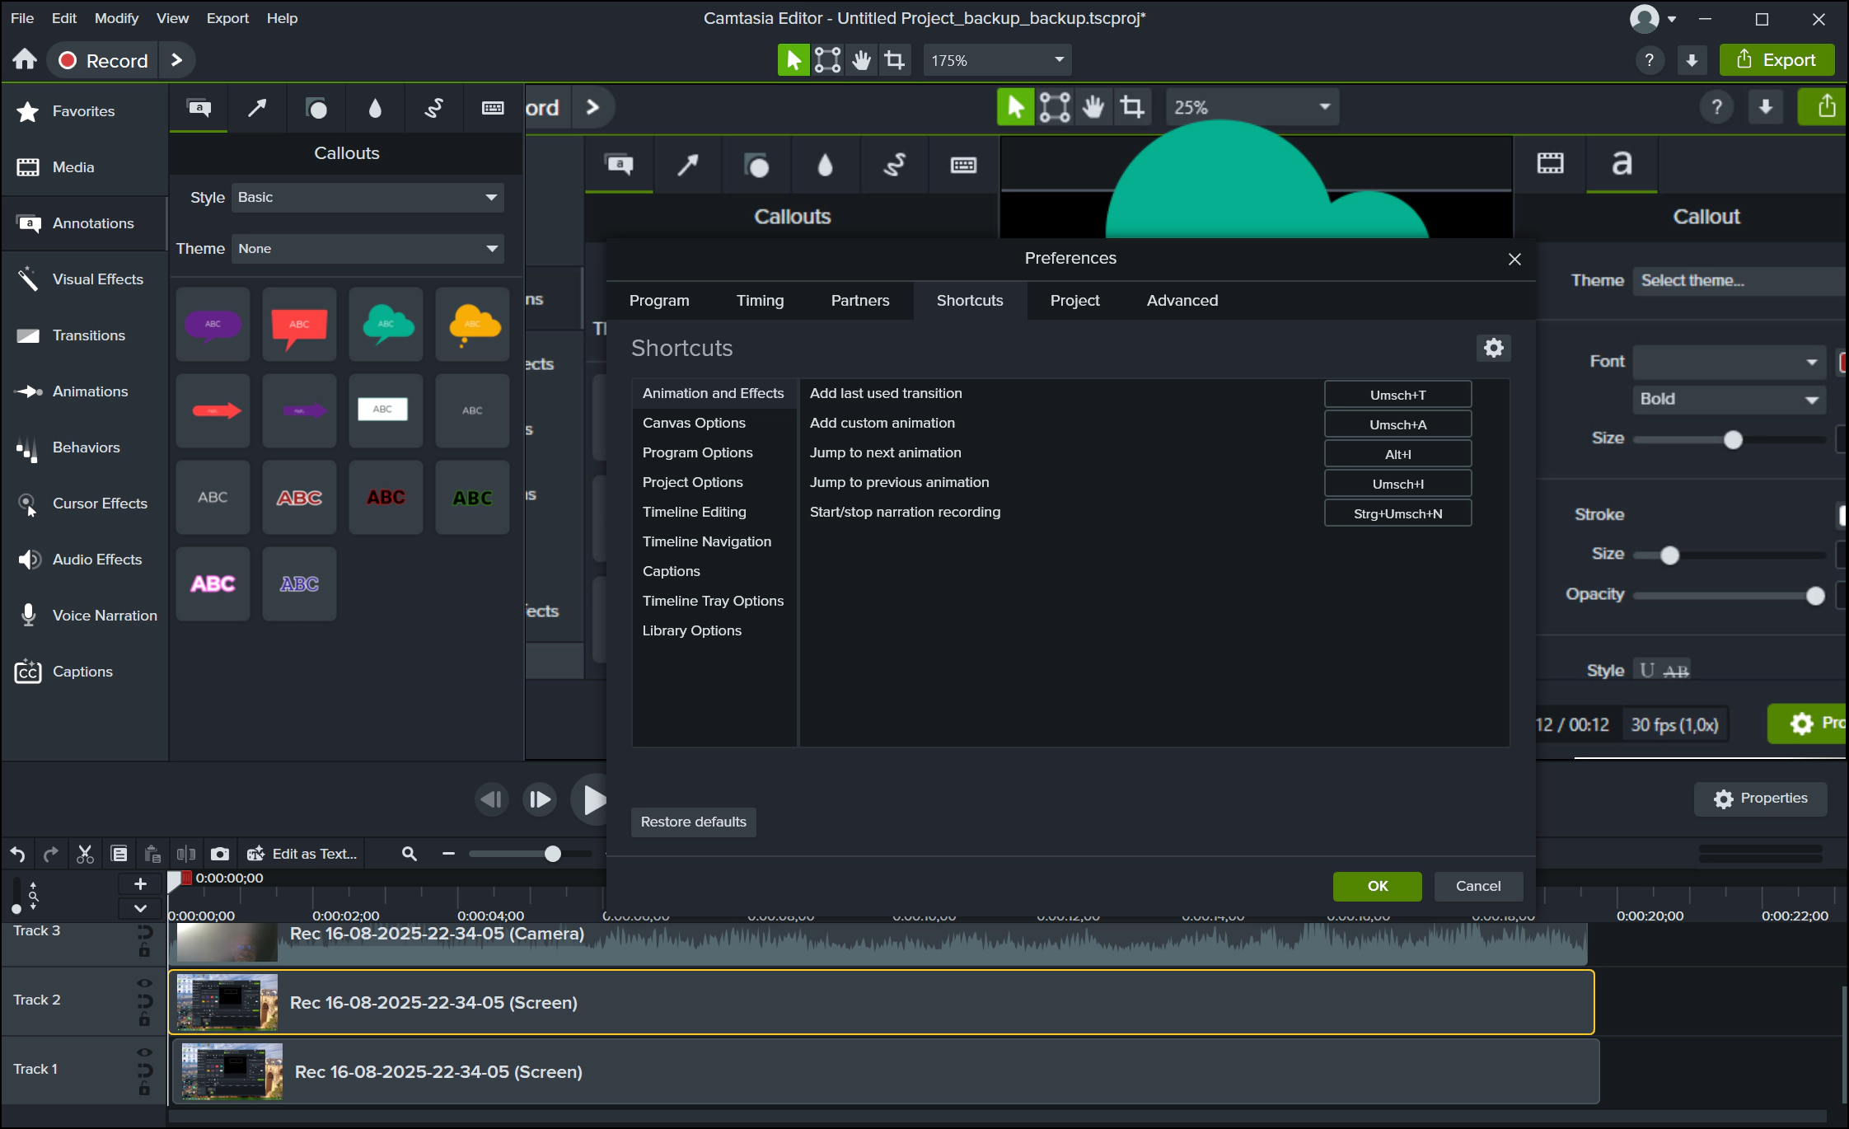Screen dimensions: 1849x1129
Task: Switch to the Advanced preferences tab
Action: (x=1182, y=301)
